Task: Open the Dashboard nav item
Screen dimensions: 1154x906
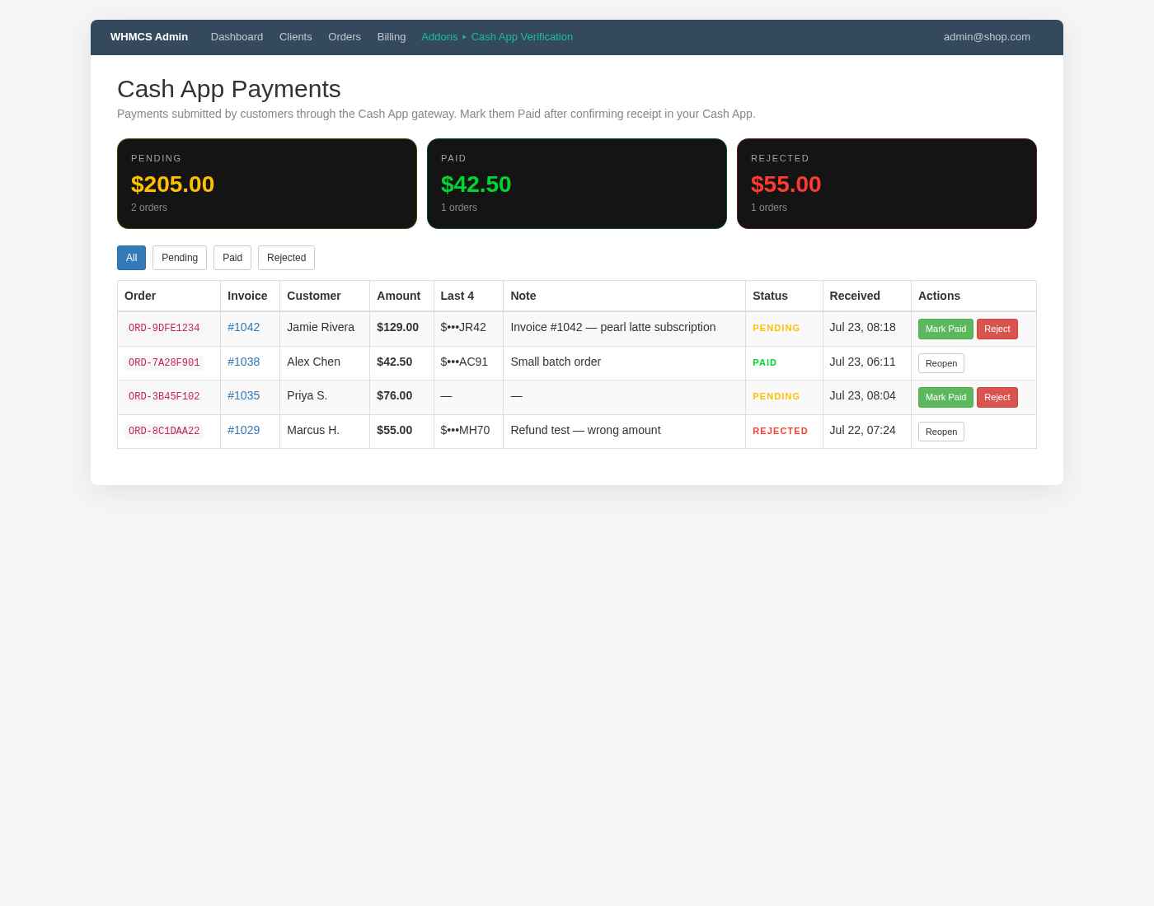Action: pyautogui.click(x=237, y=37)
